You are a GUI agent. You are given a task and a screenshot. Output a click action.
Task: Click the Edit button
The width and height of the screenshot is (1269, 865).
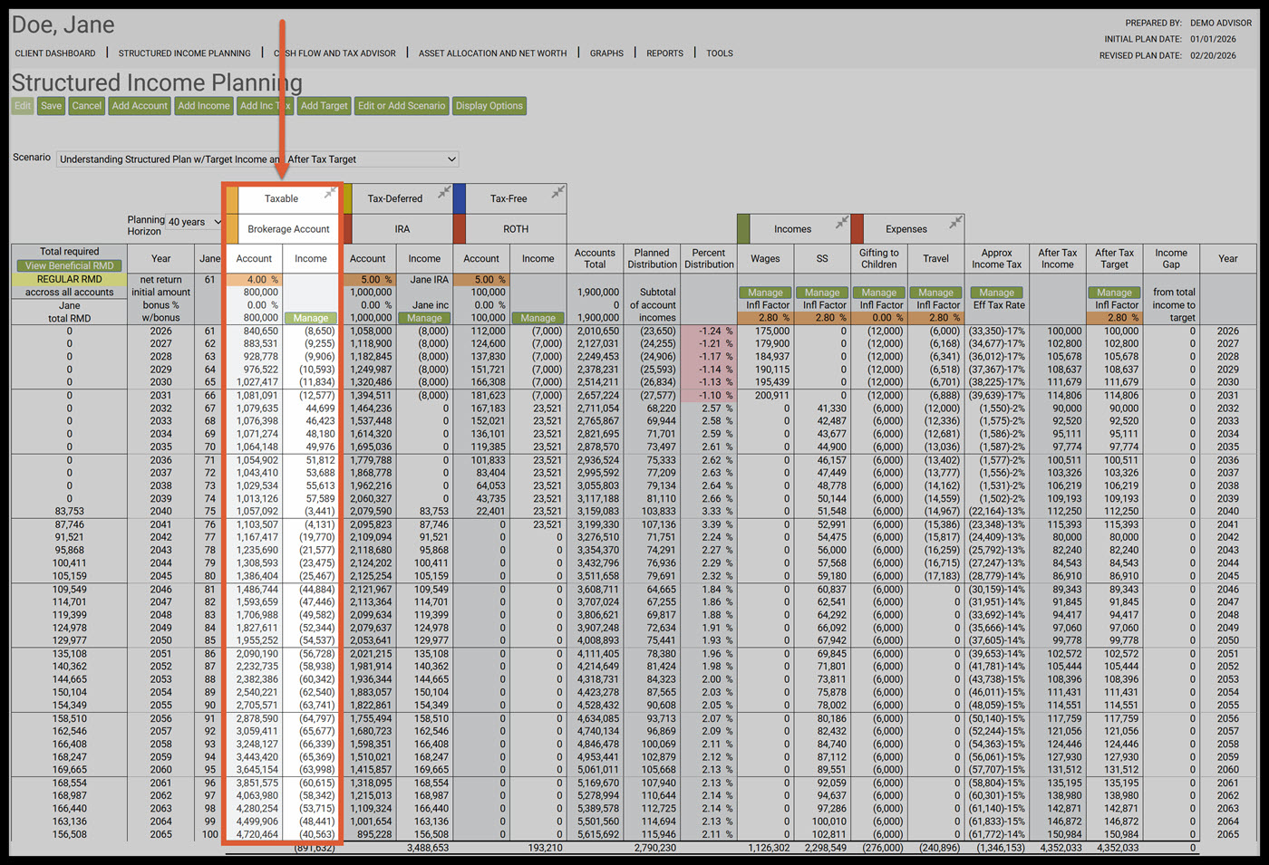pos(23,106)
